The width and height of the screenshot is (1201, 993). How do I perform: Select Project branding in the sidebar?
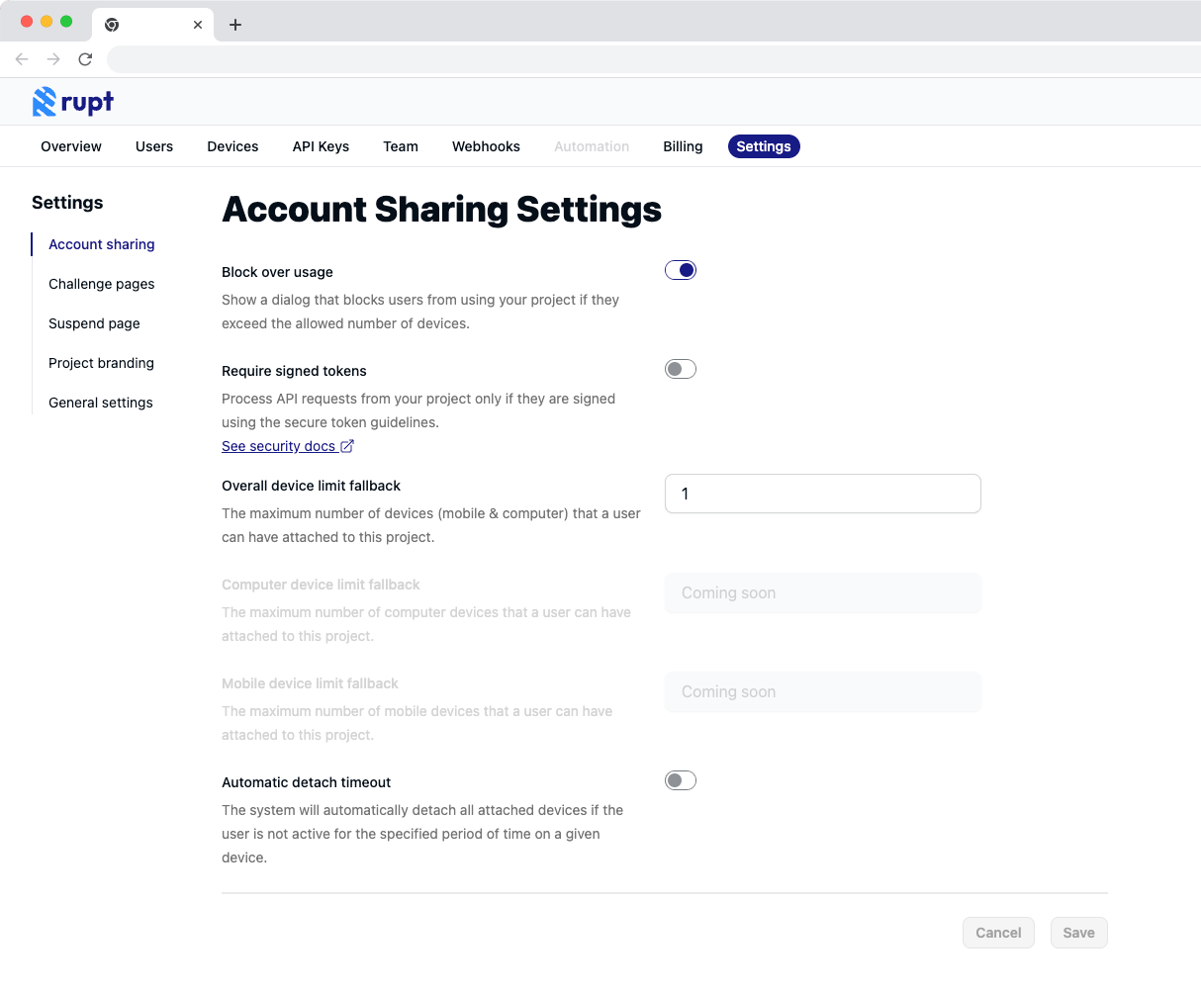pyautogui.click(x=101, y=363)
